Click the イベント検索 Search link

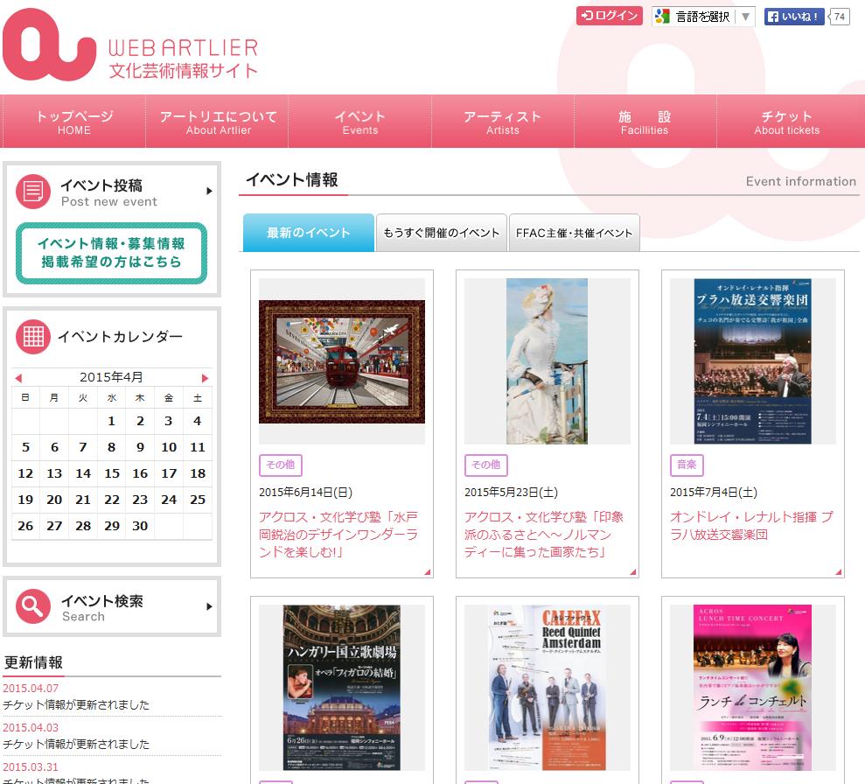click(x=102, y=608)
